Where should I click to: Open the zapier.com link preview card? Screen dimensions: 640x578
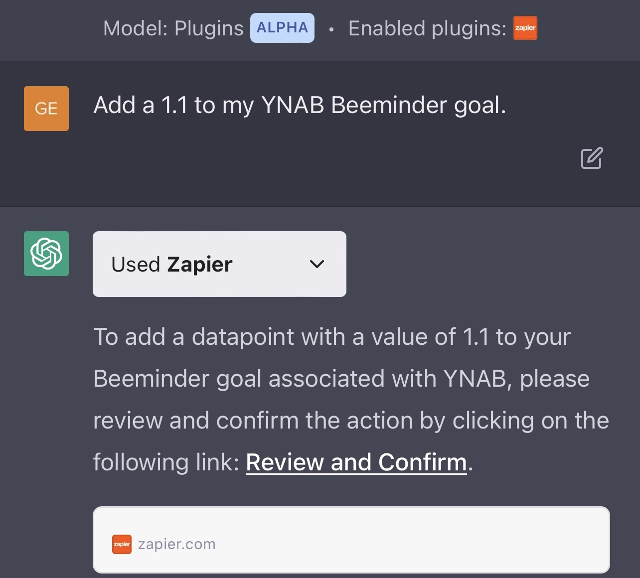click(x=351, y=540)
